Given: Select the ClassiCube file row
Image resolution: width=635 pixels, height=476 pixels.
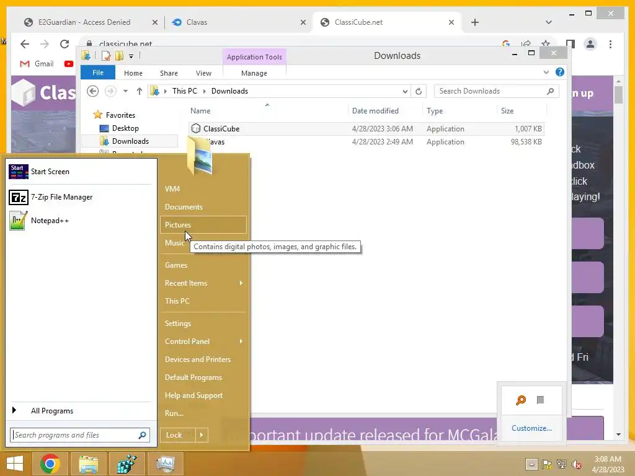Looking at the screenshot, I should (366, 129).
